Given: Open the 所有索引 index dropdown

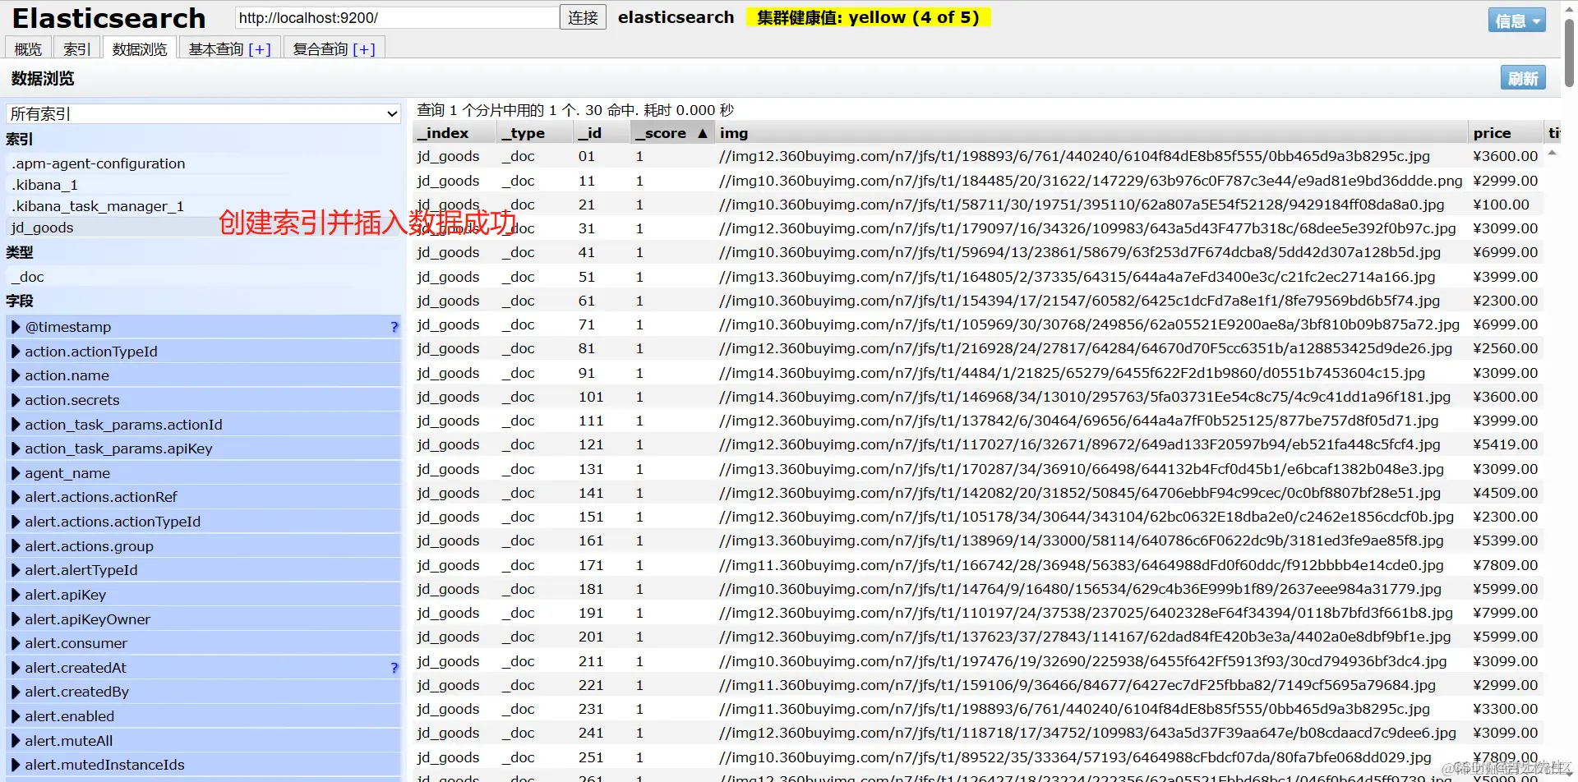Looking at the screenshot, I should click(204, 113).
